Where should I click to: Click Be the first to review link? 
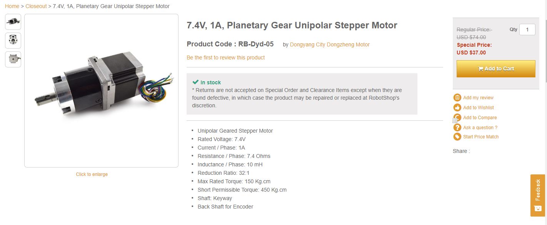coord(225,57)
